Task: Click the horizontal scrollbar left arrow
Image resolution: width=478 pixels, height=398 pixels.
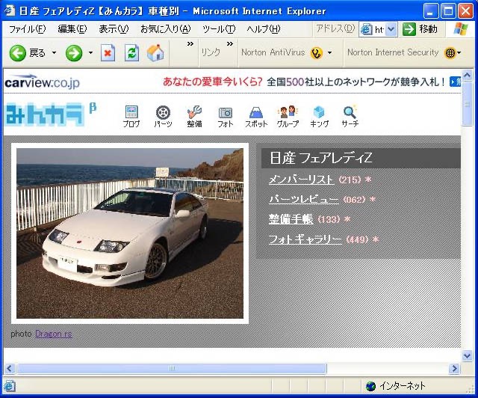Action: (x=9, y=368)
